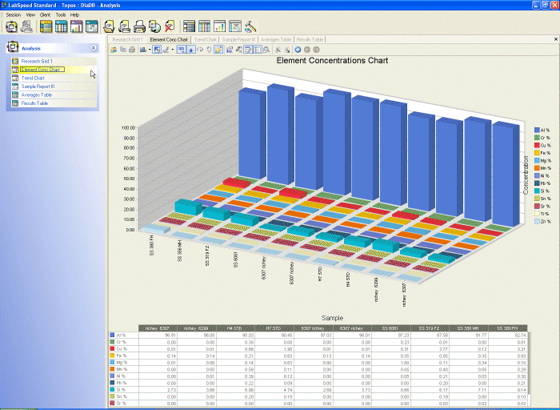Click the Element Concentrations Chart title
560x410 pixels.
[x=332, y=60]
